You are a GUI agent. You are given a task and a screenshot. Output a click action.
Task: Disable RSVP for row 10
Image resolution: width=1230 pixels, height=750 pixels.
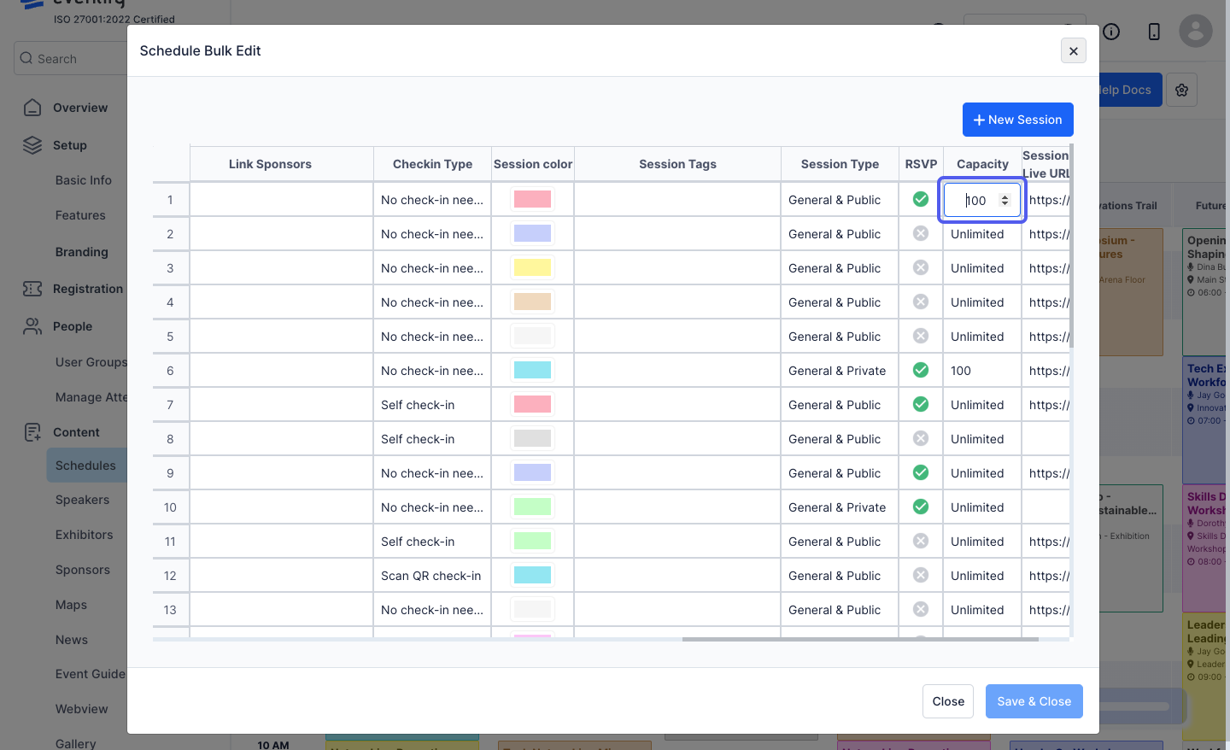pyautogui.click(x=921, y=507)
